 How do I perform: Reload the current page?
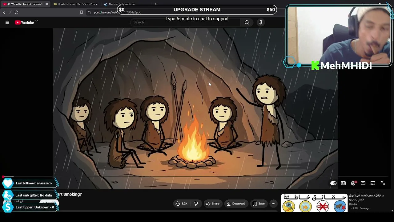tap(16, 12)
